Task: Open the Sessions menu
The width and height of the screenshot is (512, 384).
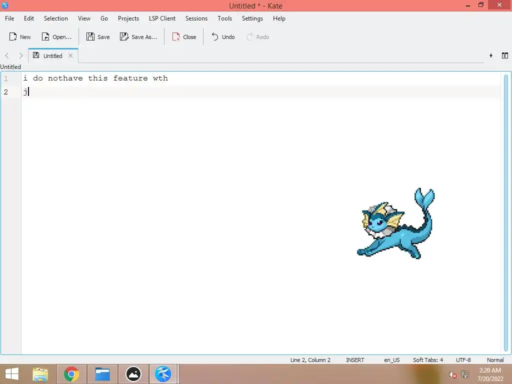Action: coord(196,18)
